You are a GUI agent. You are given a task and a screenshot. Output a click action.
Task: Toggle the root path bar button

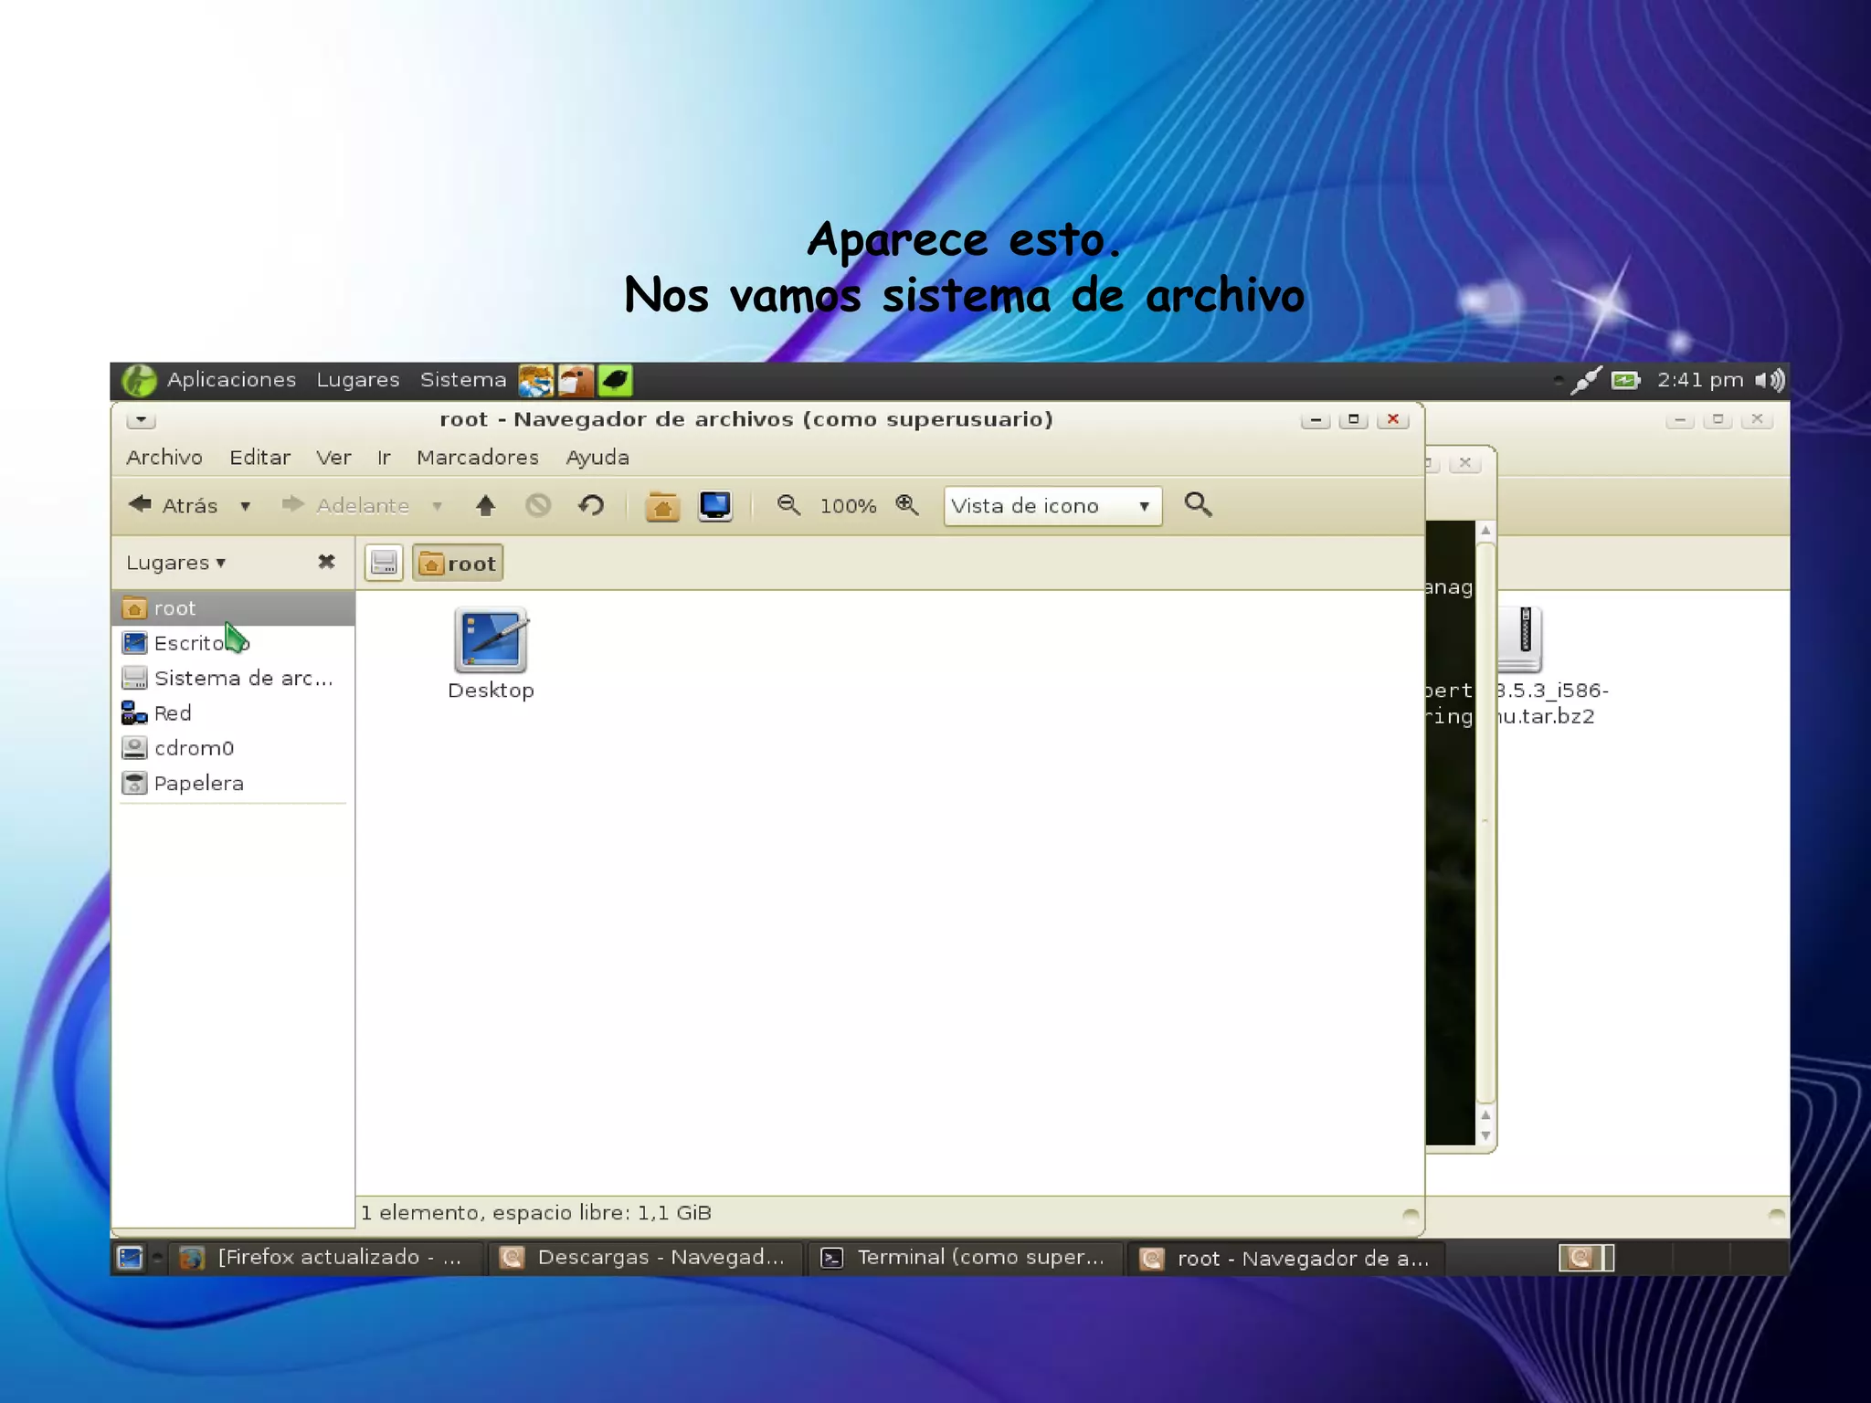(458, 563)
